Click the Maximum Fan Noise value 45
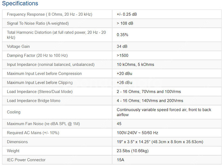This screenshot has height=166, width=224. [x=119, y=124]
